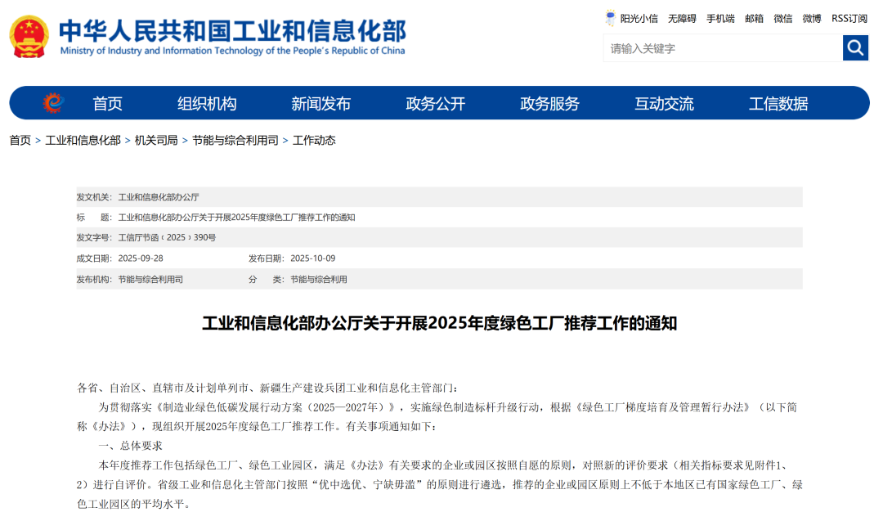Open the 政务服务 navigation menu
Image resolution: width=883 pixels, height=512 pixels.
548,103
